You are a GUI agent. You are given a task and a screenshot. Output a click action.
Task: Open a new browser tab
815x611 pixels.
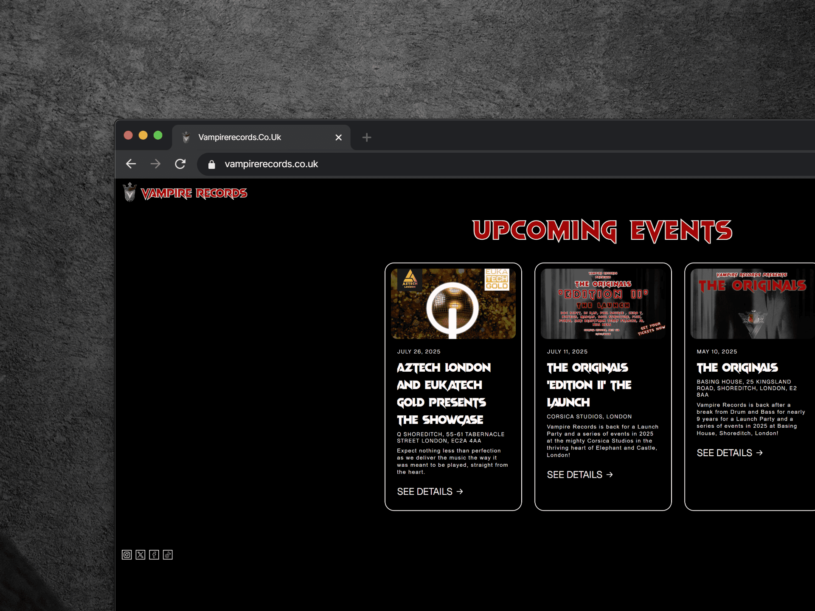tap(367, 137)
